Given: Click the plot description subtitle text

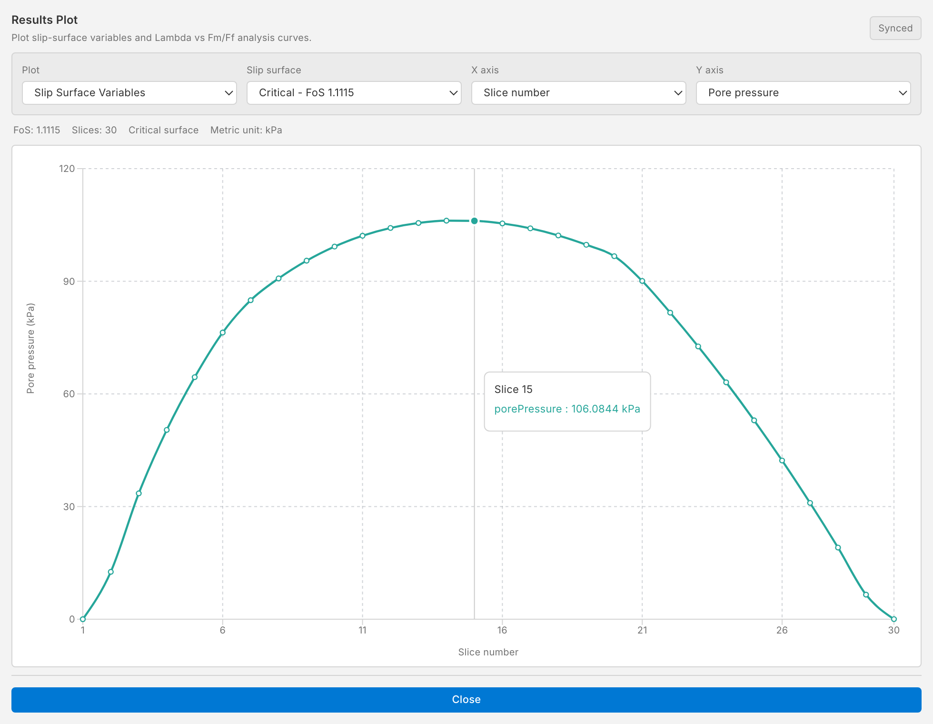Looking at the screenshot, I should pos(161,38).
